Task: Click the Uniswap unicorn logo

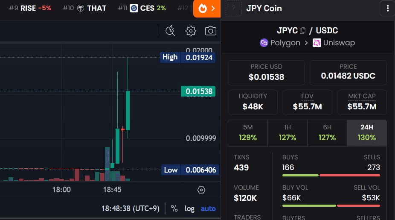Action: click(x=317, y=43)
